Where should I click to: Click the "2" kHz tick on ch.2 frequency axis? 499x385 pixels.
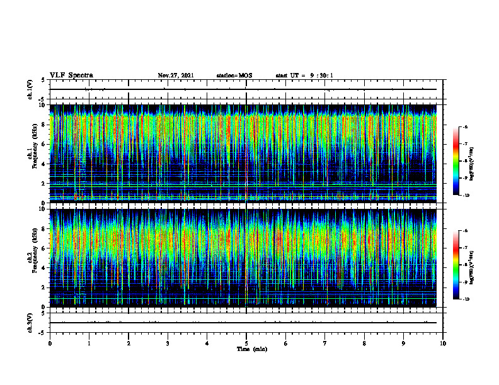click(x=44, y=287)
